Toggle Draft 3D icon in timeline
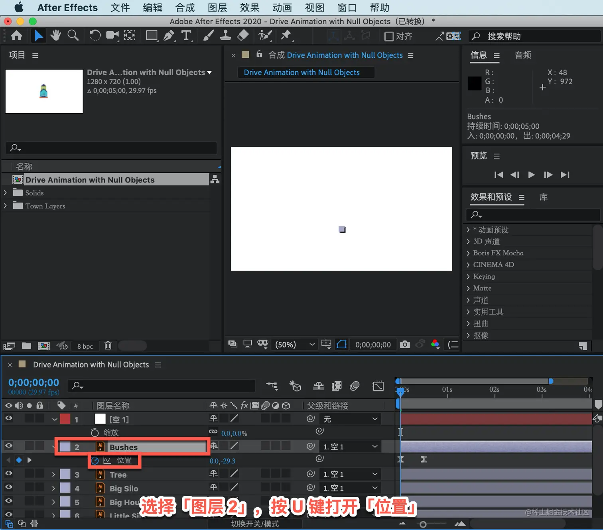This screenshot has width=603, height=530. pos(295,386)
